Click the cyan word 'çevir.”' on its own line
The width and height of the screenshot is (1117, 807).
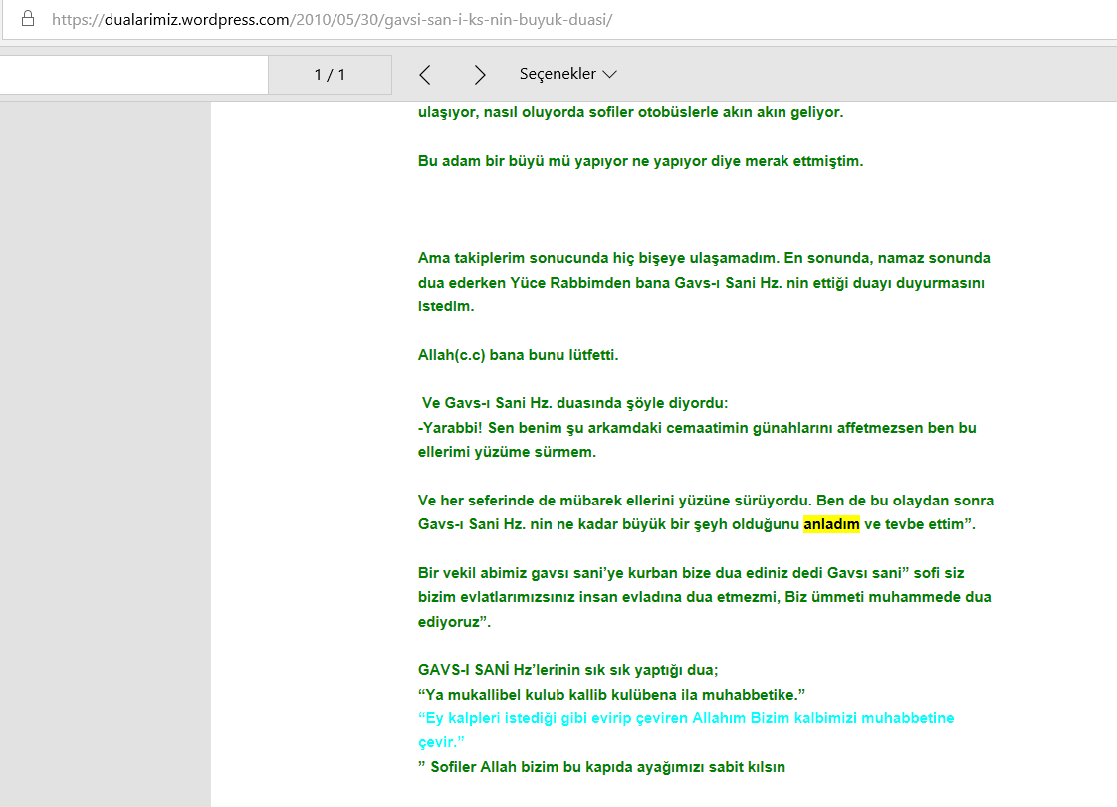(441, 742)
